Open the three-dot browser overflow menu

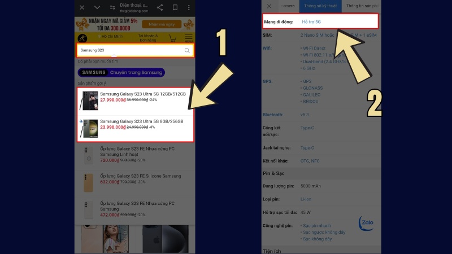click(x=189, y=7)
